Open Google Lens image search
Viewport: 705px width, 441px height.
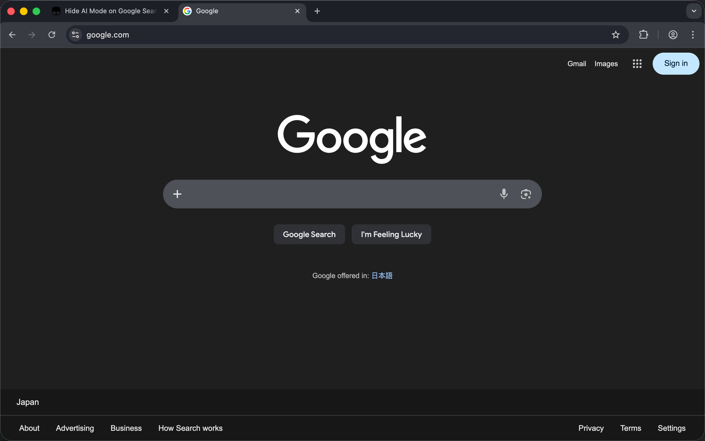pos(525,194)
